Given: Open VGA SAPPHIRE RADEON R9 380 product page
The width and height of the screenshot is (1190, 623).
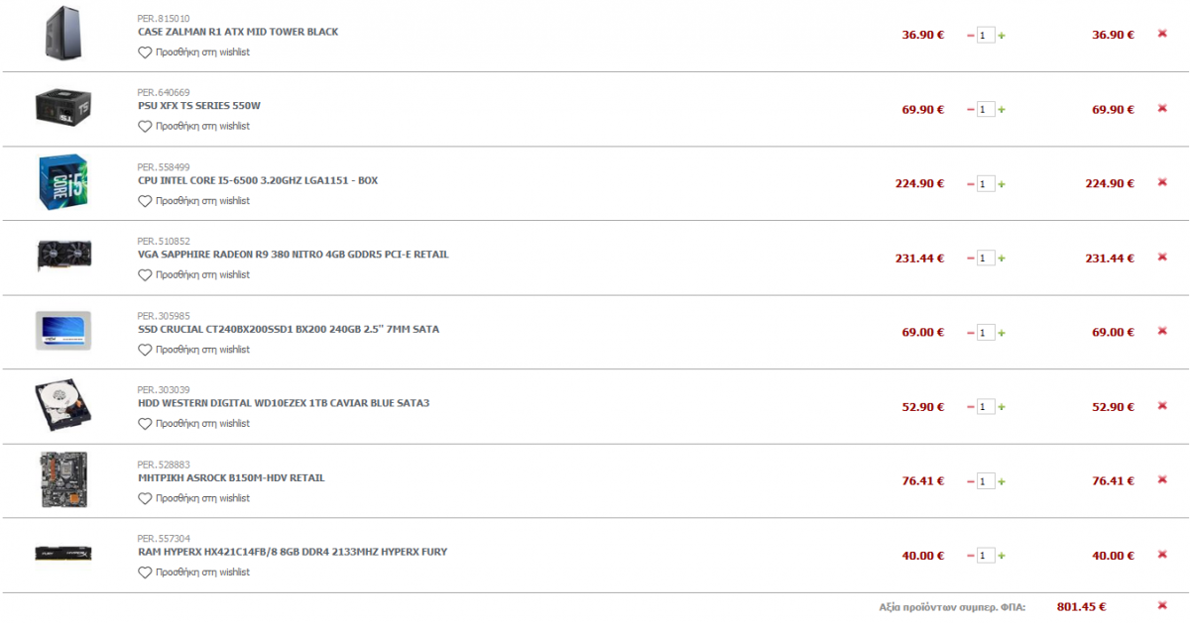Looking at the screenshot, I should coord(294,255).
